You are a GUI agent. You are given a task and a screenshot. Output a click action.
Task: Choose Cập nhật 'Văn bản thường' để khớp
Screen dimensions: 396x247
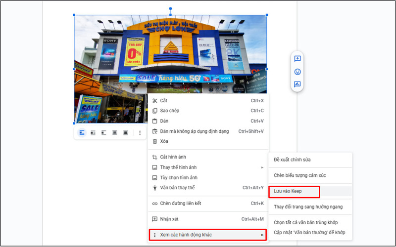point(310,233)
